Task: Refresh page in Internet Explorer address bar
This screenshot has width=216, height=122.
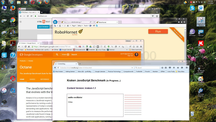Action: [94, 22]
